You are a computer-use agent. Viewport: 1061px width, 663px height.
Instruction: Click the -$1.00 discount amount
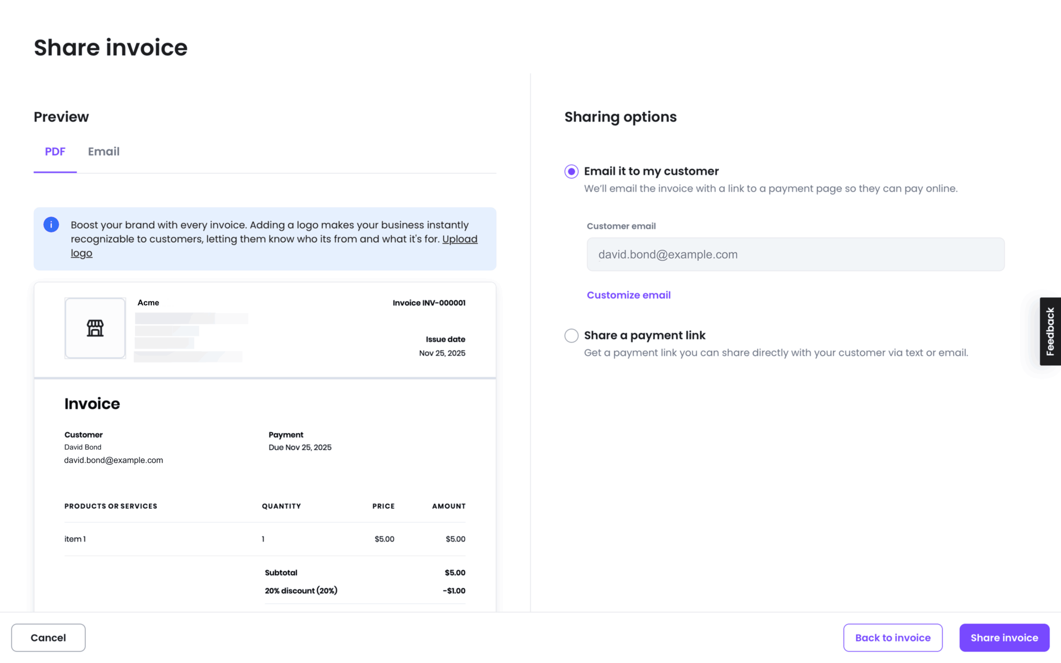coord(454,591)
